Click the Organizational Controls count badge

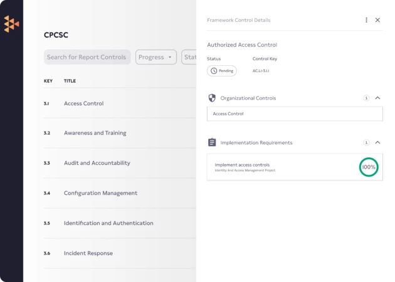click(366, 98)
